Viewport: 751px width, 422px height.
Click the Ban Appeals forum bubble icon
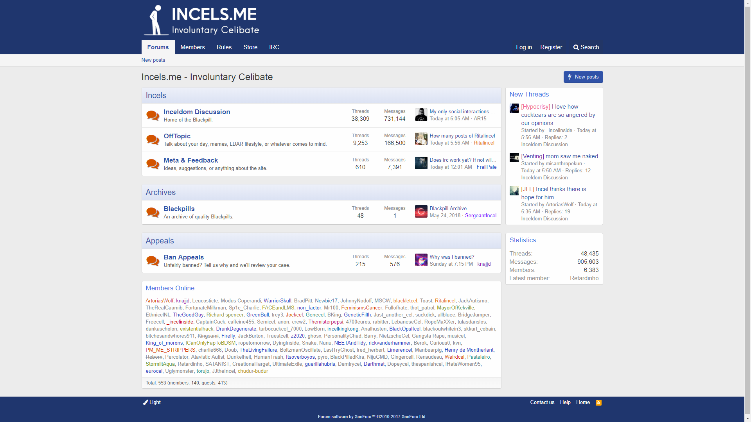[x=153, y=261]
